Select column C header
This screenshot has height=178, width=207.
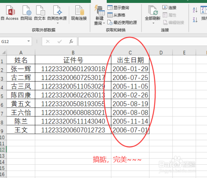130,53
